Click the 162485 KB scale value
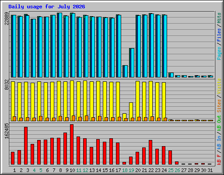Screen dimensions: 224x175 7,131
